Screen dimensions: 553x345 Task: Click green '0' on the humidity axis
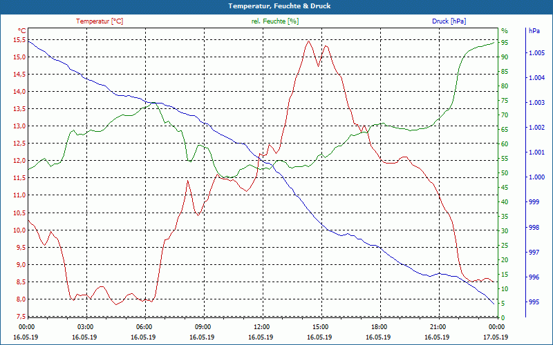pos(503,317)
